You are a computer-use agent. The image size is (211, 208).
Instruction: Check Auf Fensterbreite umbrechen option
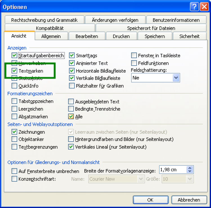point(14,171)
